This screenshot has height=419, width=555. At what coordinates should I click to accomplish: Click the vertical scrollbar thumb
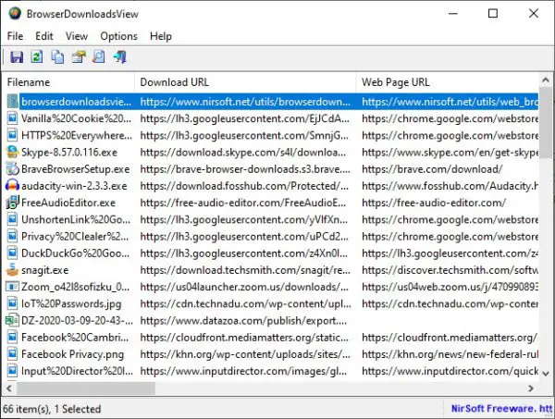click(x=546, y=122)
